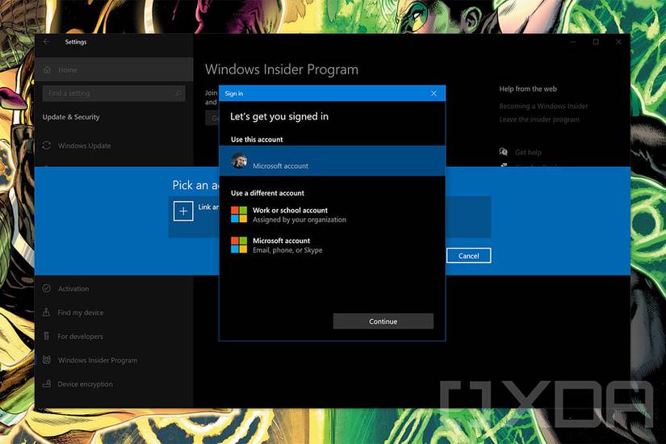Click the plus Link an account icon
This screenshot has height=444, width=666.
coord(183,212)
